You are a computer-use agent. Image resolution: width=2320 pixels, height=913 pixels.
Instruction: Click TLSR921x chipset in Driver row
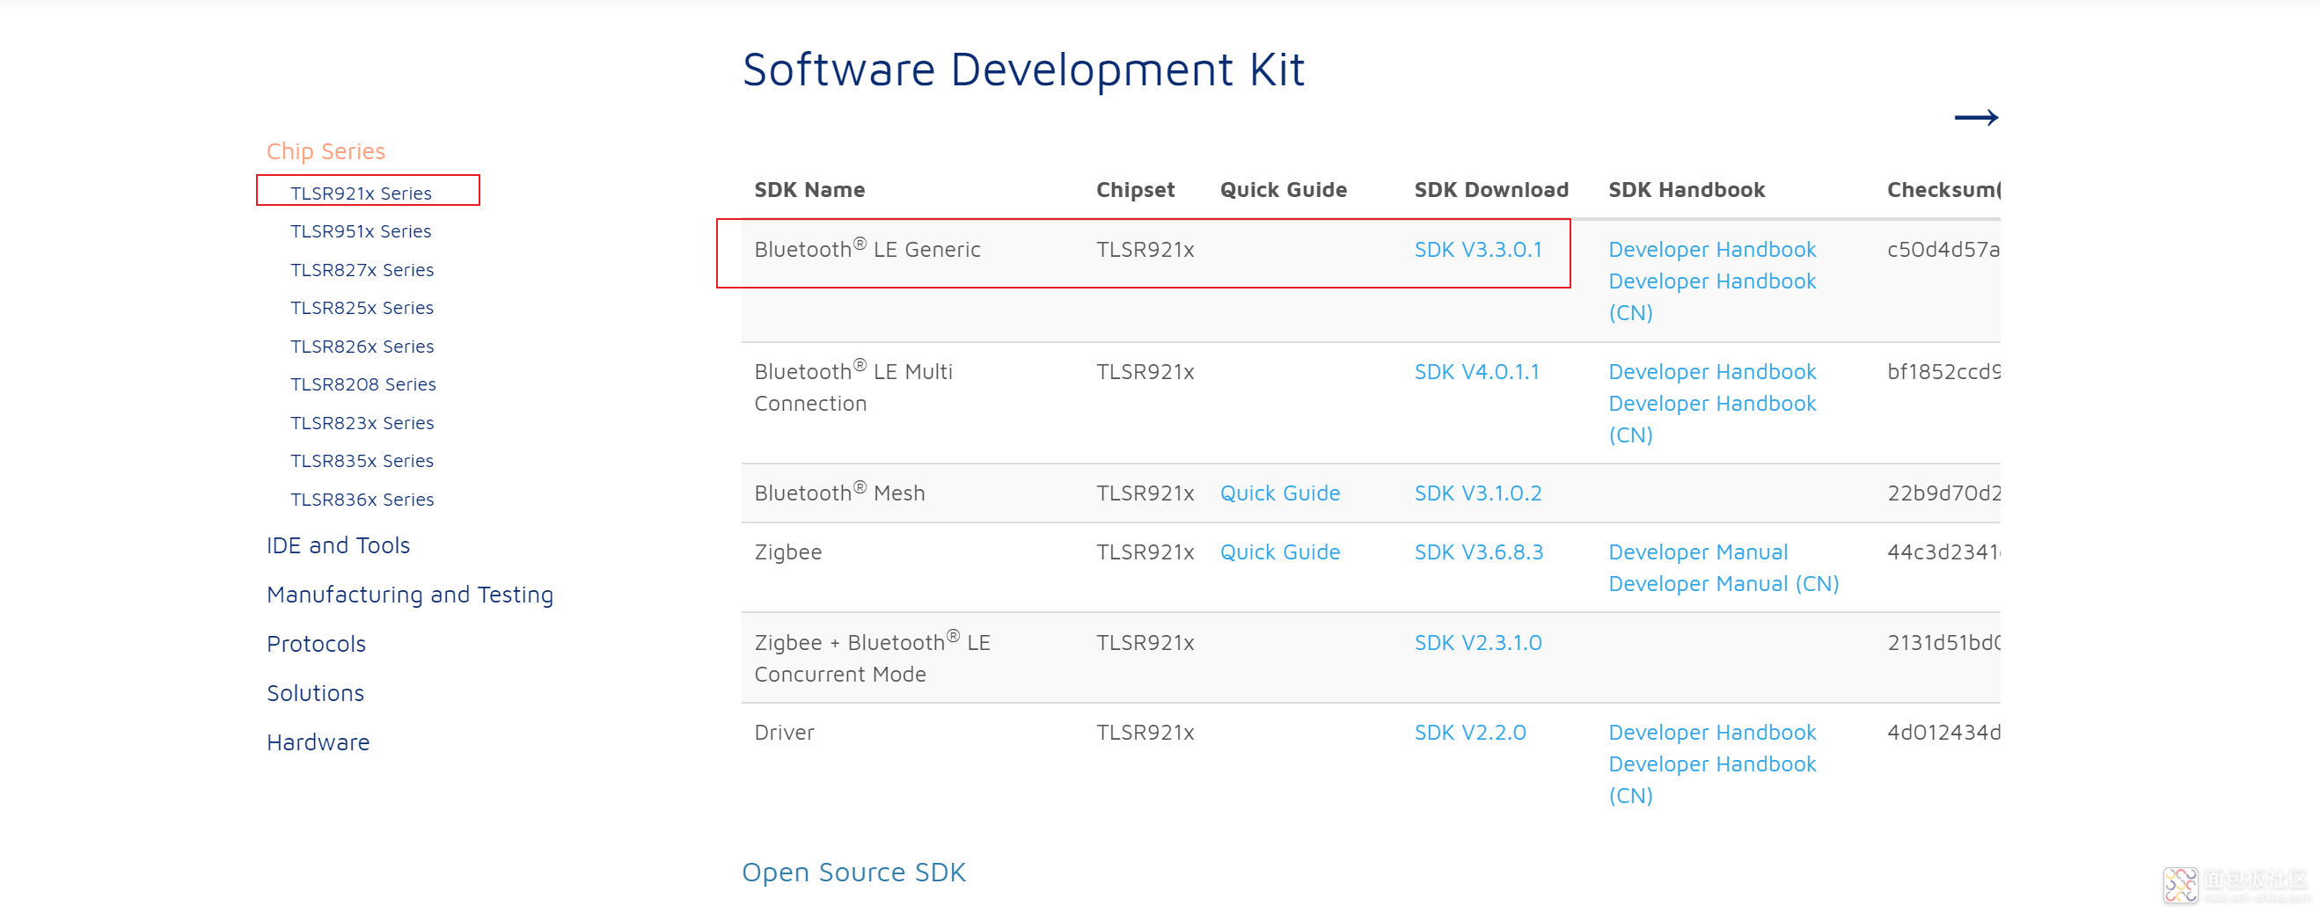click(1145, 733)
